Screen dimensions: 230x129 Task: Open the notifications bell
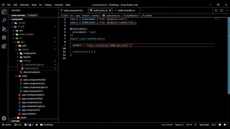coord(225,125)
